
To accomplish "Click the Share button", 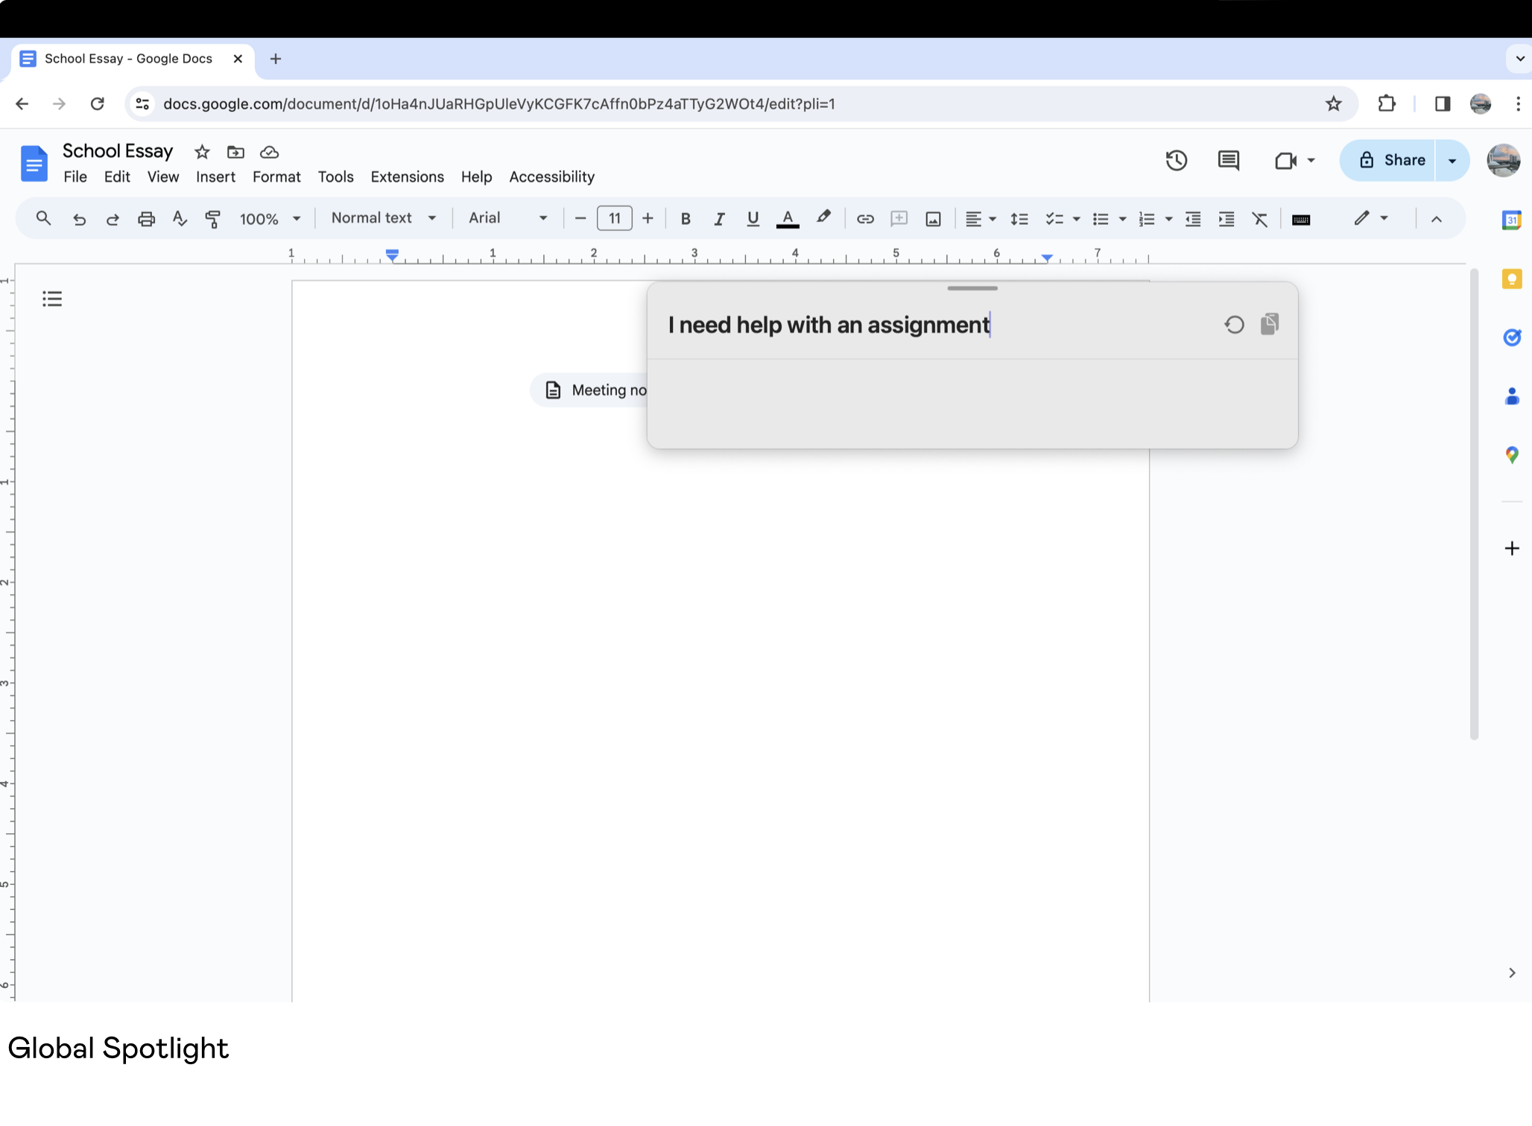I will 1390,160.
